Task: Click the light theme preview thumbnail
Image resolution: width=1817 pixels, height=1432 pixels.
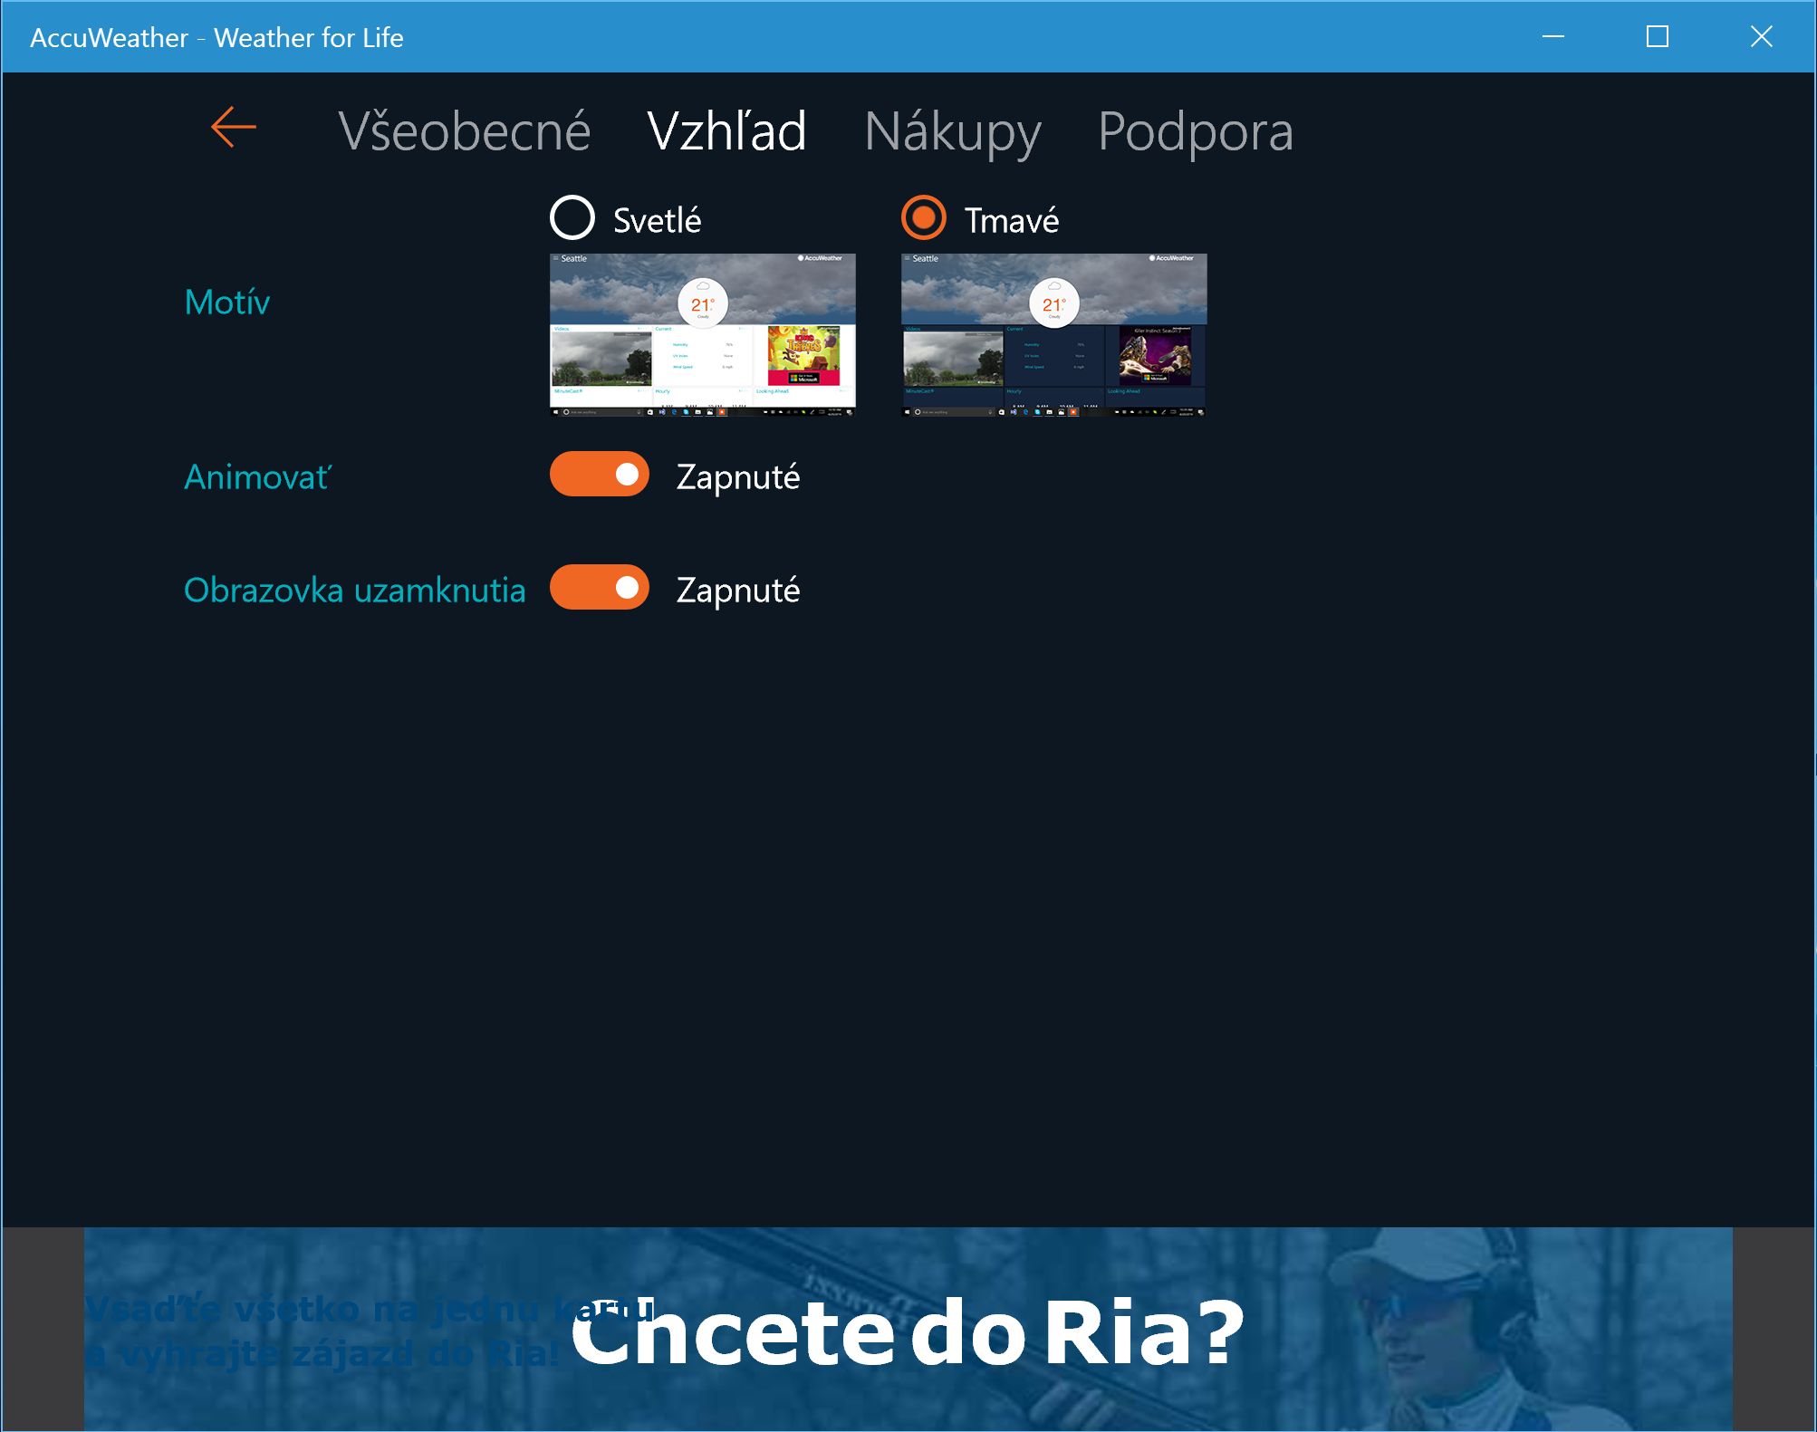Action: (x=703, y=335)
